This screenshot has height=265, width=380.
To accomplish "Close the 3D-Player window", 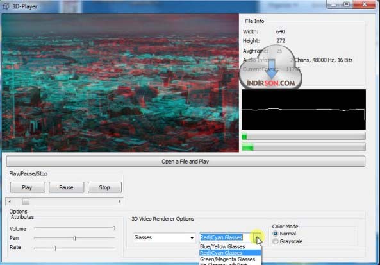I will click(365, 4).
